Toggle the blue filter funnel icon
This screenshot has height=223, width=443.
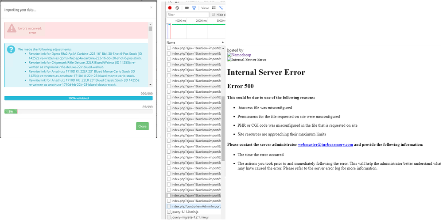coord(194,8)
